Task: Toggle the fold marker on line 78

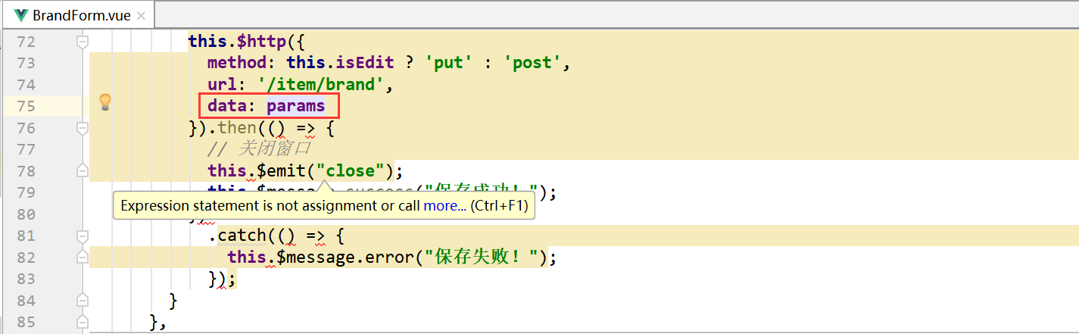Action: point(83,171)
